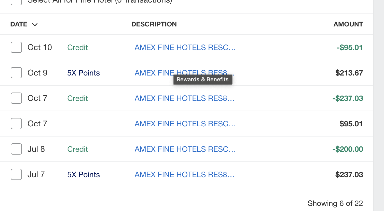Click the AMOUNT column header
This screenshot has height=211, width=384.
[x=348, y=24]
